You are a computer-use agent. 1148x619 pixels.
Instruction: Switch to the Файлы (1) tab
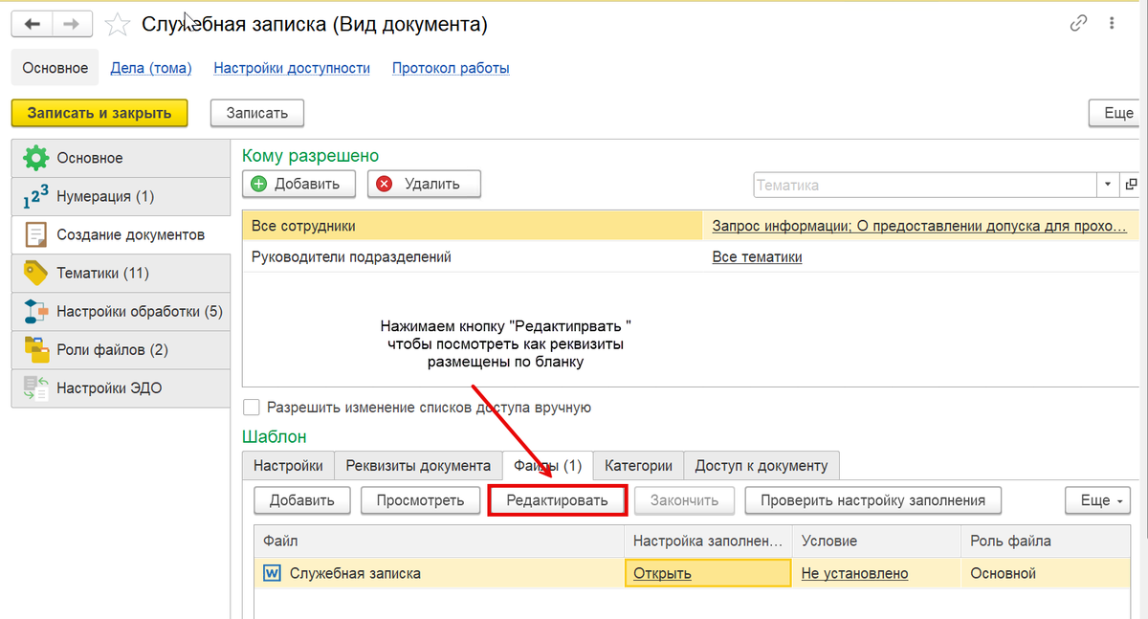click(x=547, y=466)
